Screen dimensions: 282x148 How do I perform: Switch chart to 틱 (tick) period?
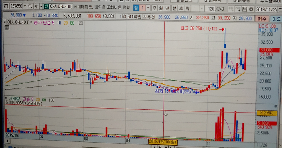(187, 8)
